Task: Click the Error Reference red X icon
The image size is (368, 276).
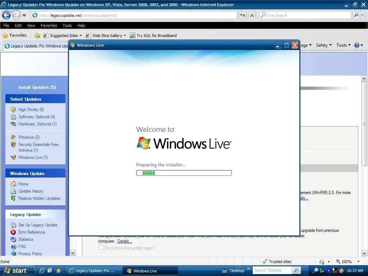Action: pyautogui.click(x=13, y=232)
